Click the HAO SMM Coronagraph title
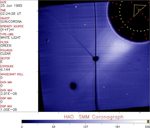 coord(93,117)
